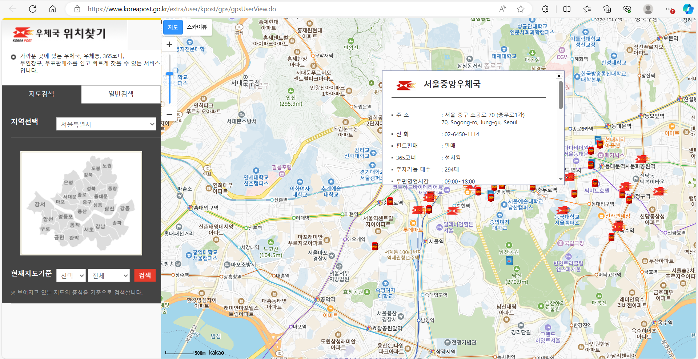Image resolution: width=698 pixels, height=359 pixels.
Task: Select post box marker beside 써미트호텔
Action: point(595,183)
